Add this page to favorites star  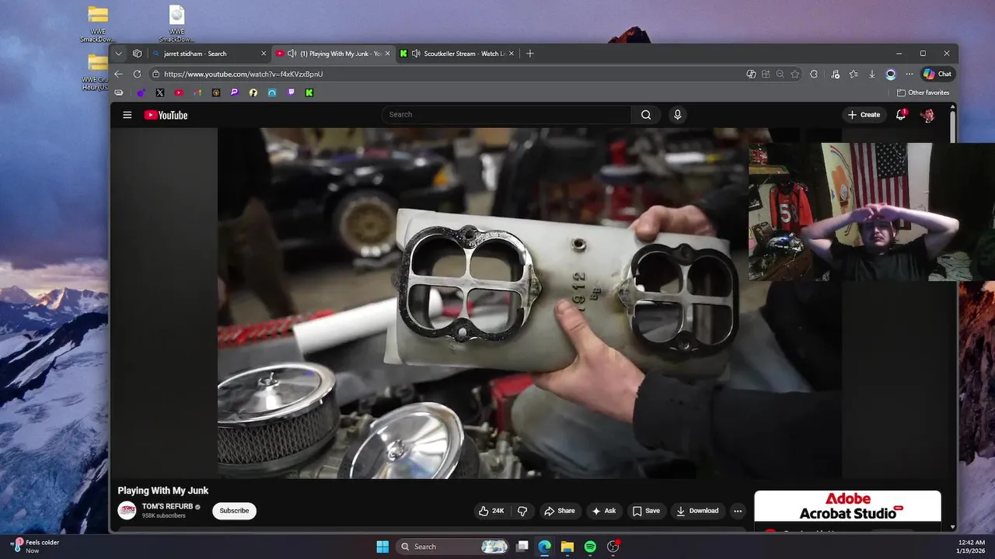794,74
